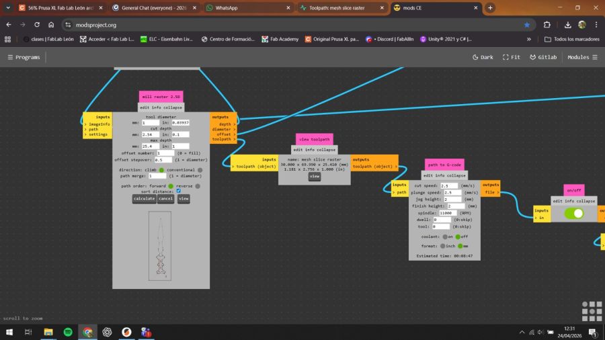Select inch format in path to G-code
The height and width of the screenshot is (340, 605).
[442, 246]
